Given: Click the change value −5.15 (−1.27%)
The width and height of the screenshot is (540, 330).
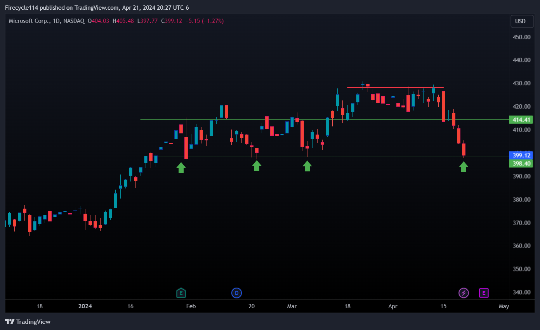Looking at the screenshot, I should coord(205,21).
